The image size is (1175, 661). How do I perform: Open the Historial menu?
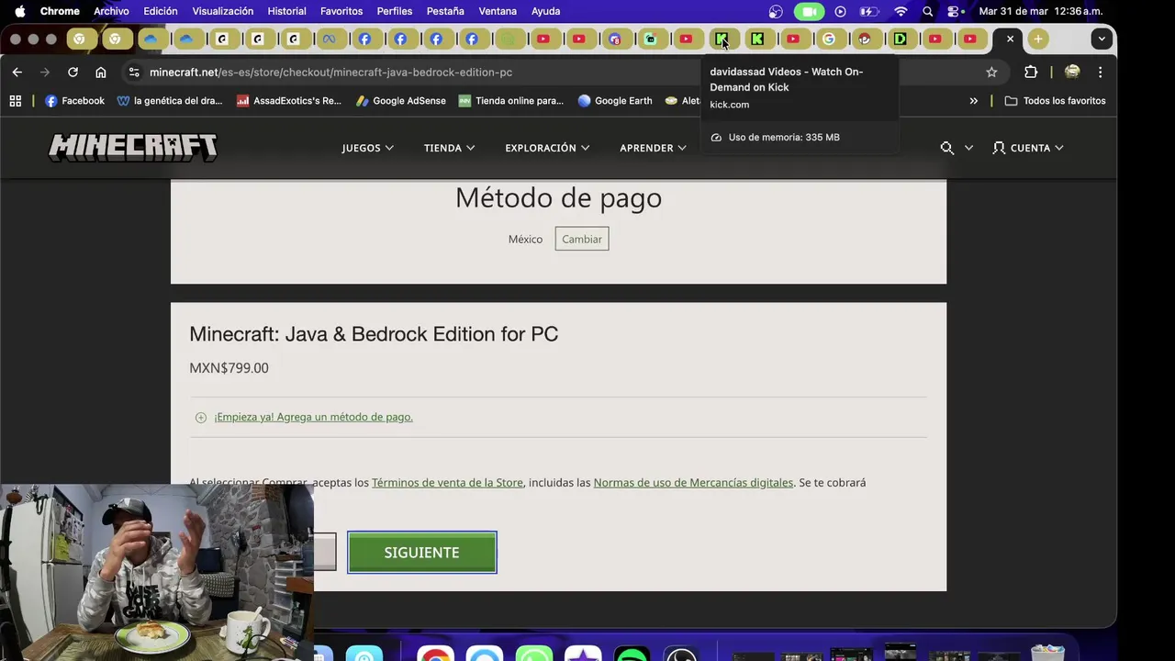tap(286, 11)
